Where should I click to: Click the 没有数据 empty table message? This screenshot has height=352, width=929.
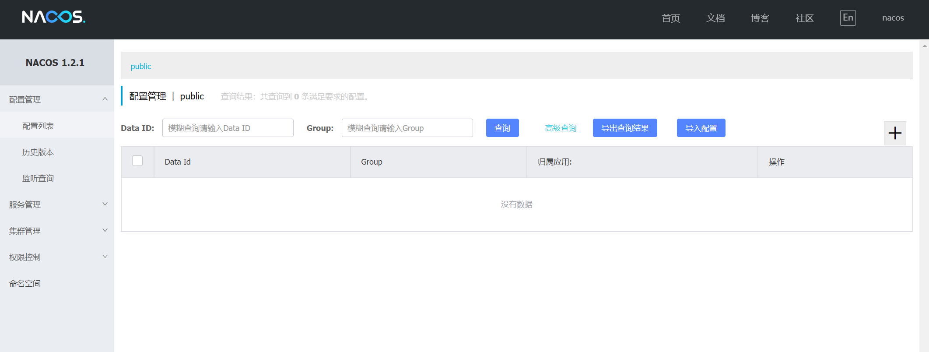tap(517, 204)
